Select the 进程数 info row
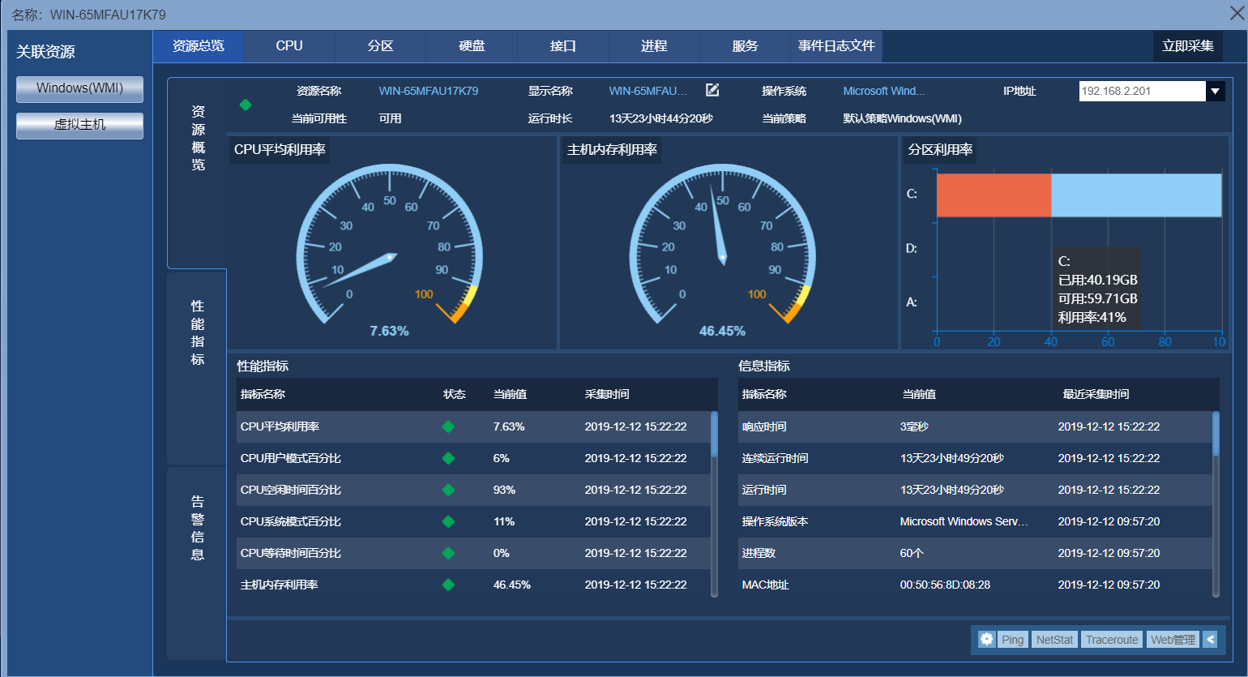This screenshot has width=1248, height=677. tap(975, 553)
